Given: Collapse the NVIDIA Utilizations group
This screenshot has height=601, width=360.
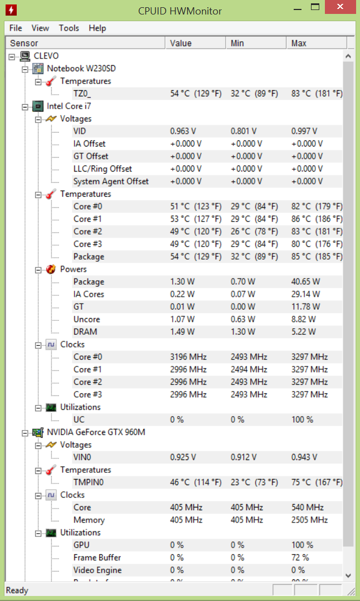Looking at the screenshot, I should point(38,533).
